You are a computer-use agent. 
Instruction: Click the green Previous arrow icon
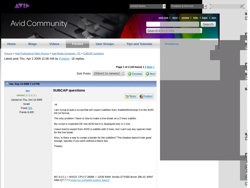pyautogui.click(x=130, y=74)
